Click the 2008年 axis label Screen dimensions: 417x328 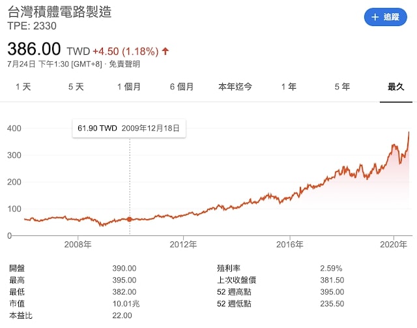tap(78, 245)
